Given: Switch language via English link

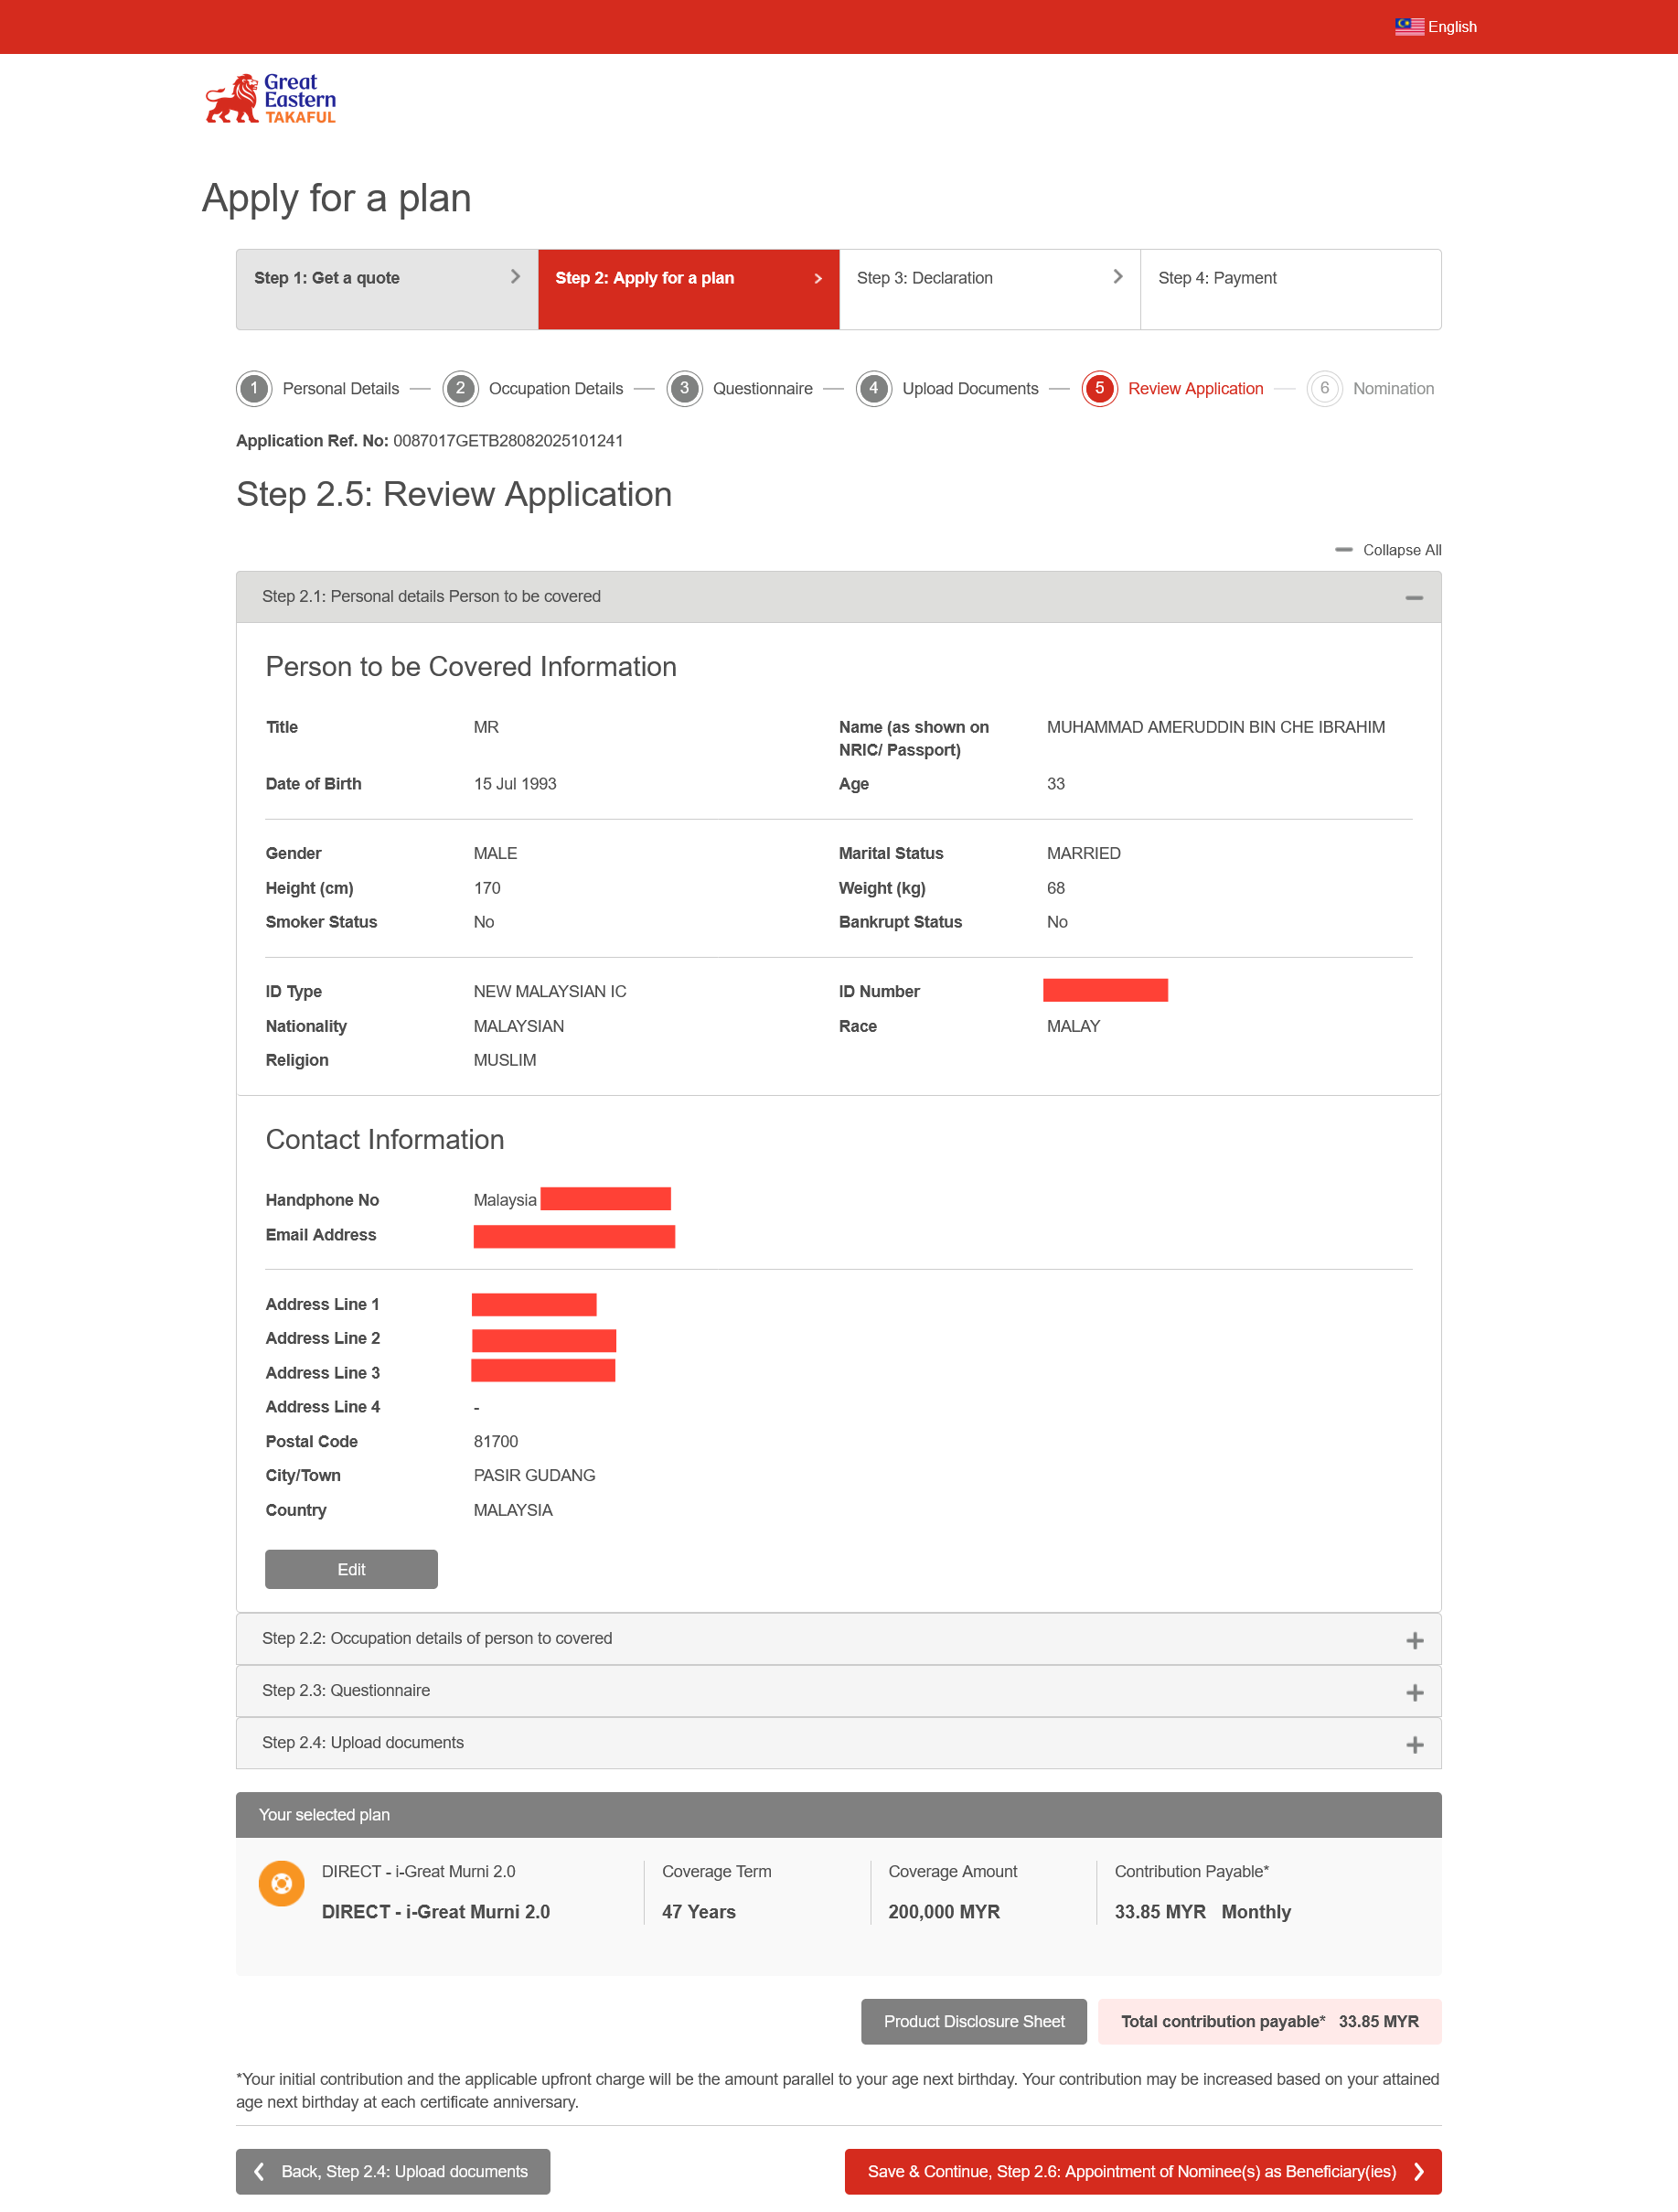Looking at the screenshot, I should pos(1451,27).
